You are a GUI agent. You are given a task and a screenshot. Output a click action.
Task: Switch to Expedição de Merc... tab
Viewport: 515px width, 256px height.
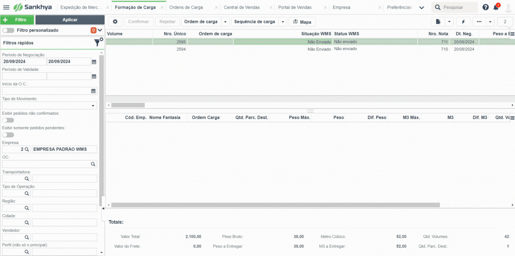81,7
